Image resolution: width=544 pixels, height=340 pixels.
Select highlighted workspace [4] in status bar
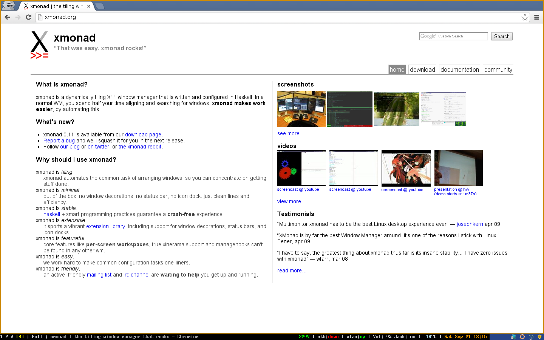click(20, 337)
